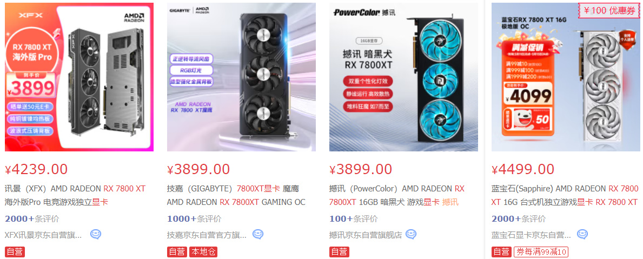Screen dimensions: 643x259
Task: View 100+条评价 for PowerColor card
Action: (354, 219)
